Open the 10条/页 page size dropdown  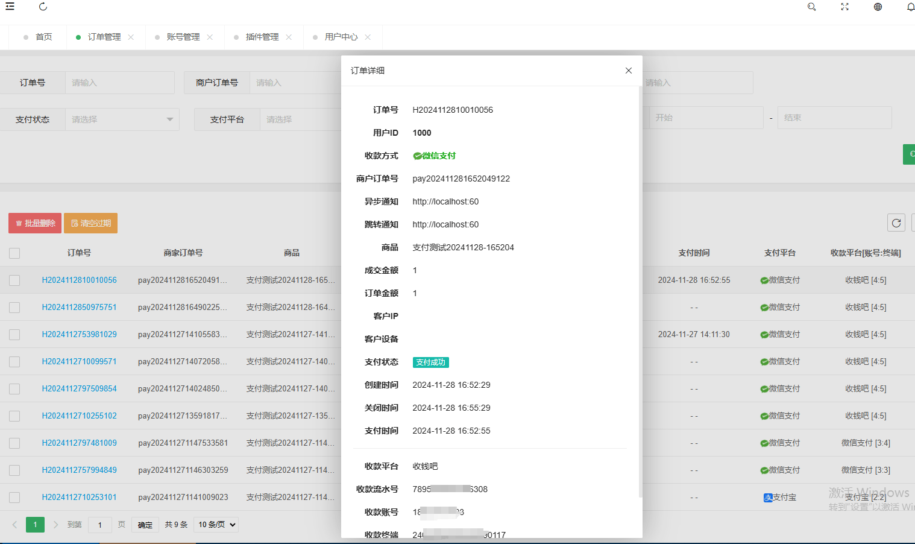[x=215, y=525]
